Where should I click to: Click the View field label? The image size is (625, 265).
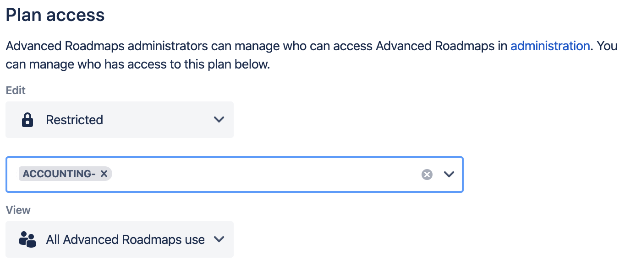click(x=18, y=210)
